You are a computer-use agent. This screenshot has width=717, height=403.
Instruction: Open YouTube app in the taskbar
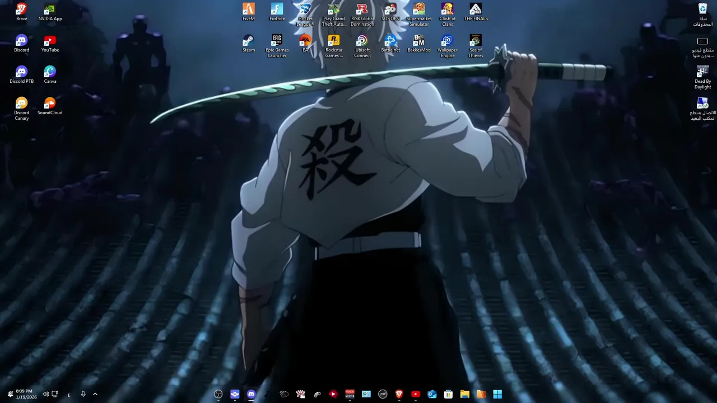(415, 395)
